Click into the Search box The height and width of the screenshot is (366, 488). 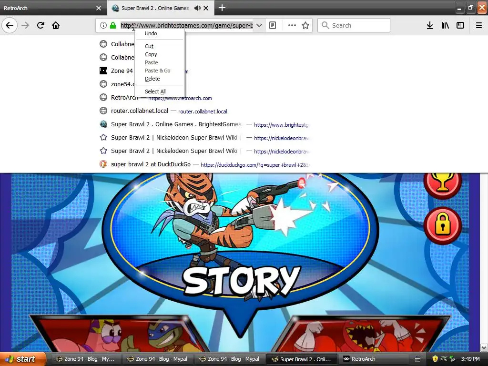(x=354, y=25)
